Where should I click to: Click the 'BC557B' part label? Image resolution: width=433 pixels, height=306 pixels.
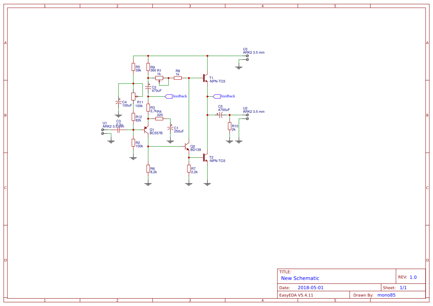tap(156, 133)
